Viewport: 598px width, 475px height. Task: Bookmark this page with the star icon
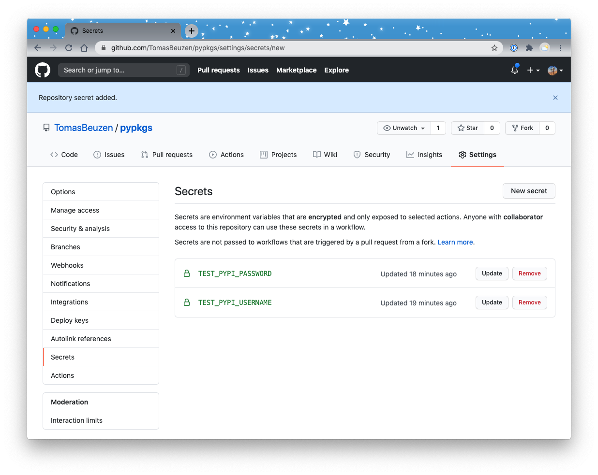(x=494, y=48)
